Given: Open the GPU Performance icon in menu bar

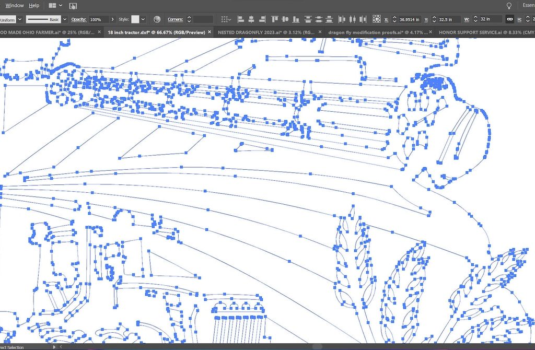Looking at the screenshot, I should [73, 6].
